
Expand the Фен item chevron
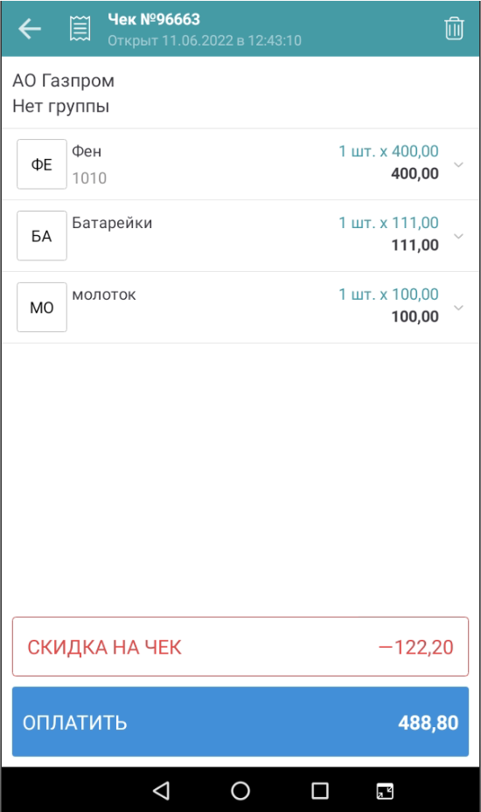tap(458, 164)
